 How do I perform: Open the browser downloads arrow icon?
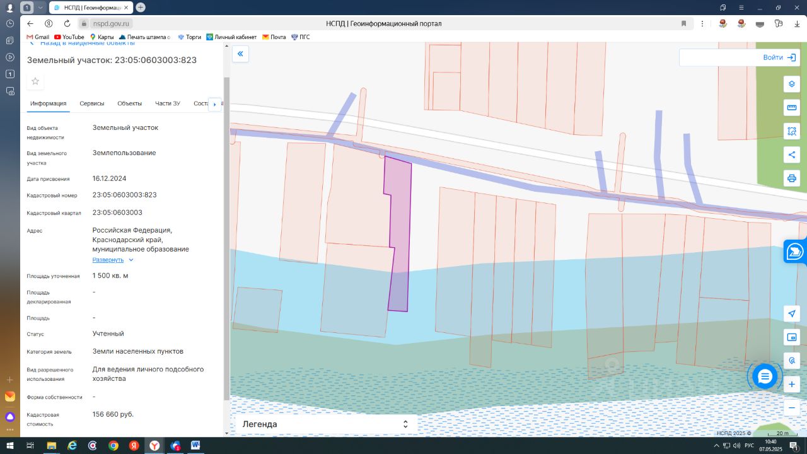click(797, 23)
